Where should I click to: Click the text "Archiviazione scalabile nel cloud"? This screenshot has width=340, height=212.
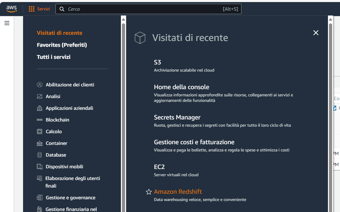click(x=184, y=70)
